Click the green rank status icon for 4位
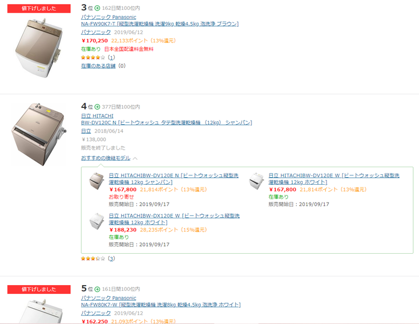419x324 pixels. [x=97, y=107]
